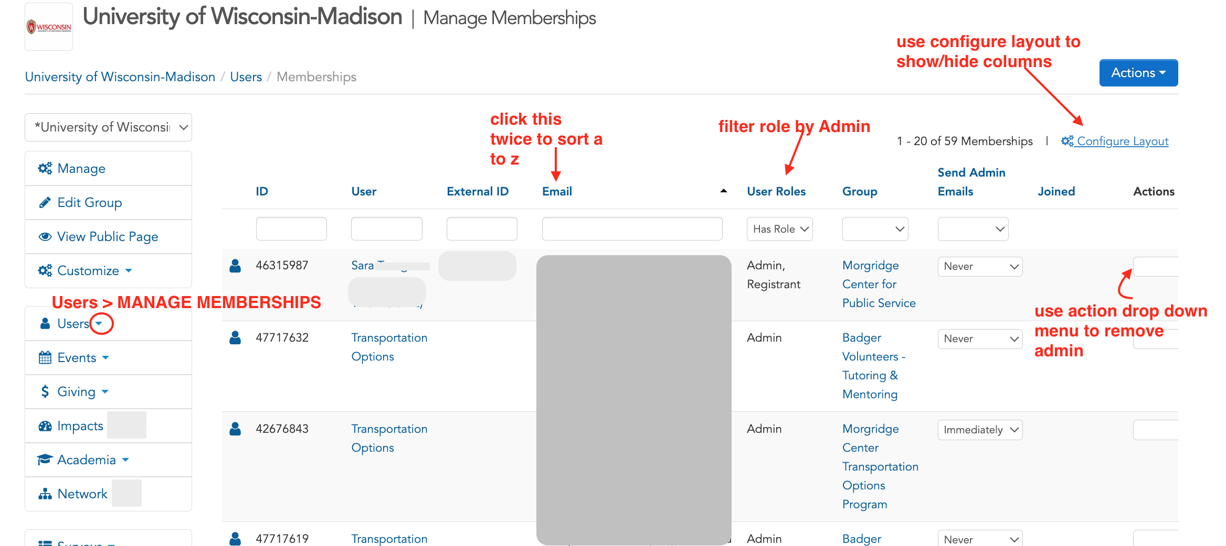1226x546 pixels.
Task: Open the Send Admin Emails filter dropdown
Action: [x=973, y=229]
